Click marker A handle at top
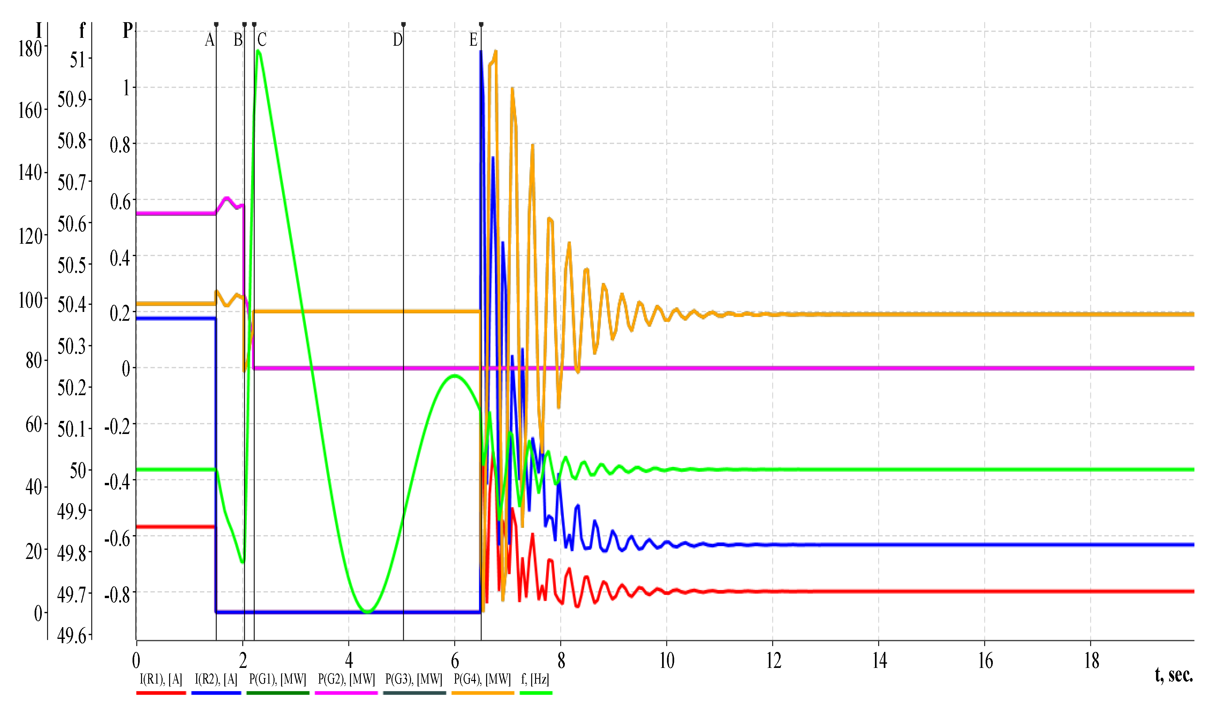The image size is (1221, 710). [x=216, y=24]
